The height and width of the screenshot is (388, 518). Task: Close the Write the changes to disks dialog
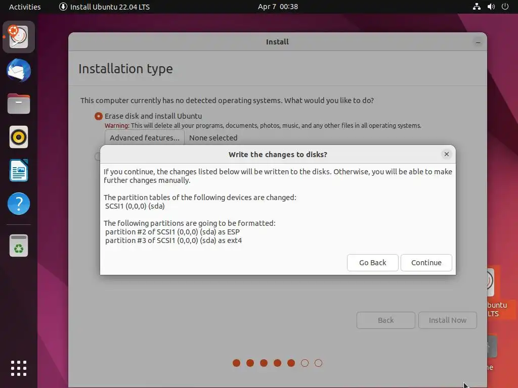[446, 154]
